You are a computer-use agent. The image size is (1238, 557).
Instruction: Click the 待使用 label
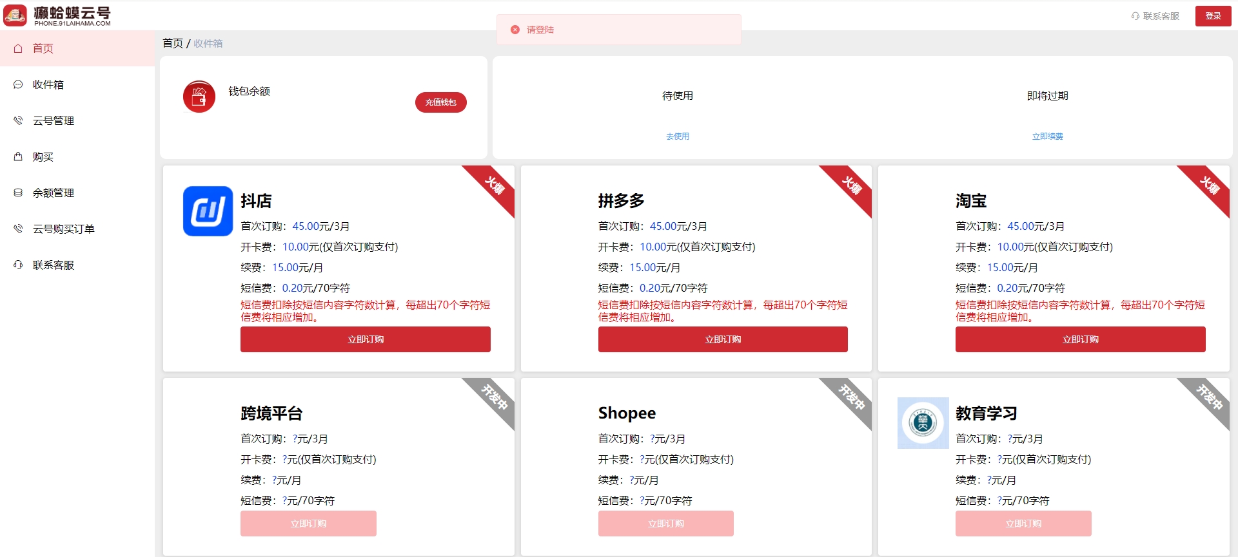678,96
